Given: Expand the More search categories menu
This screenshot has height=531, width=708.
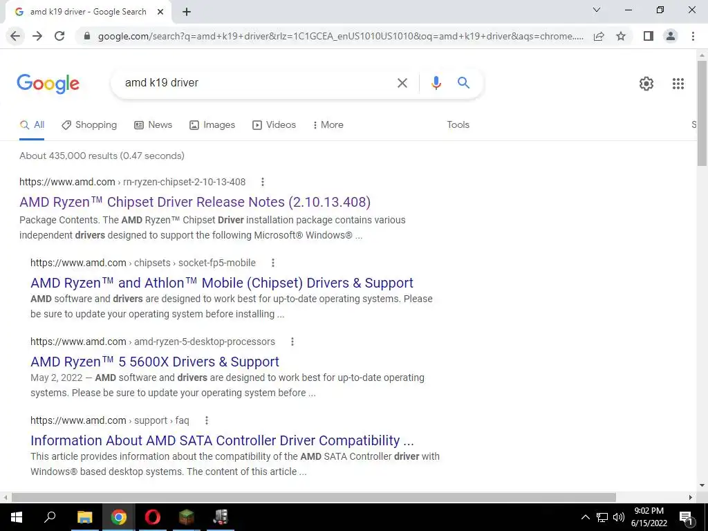Looking at the screenshot, I should click(x=328, y=125).
